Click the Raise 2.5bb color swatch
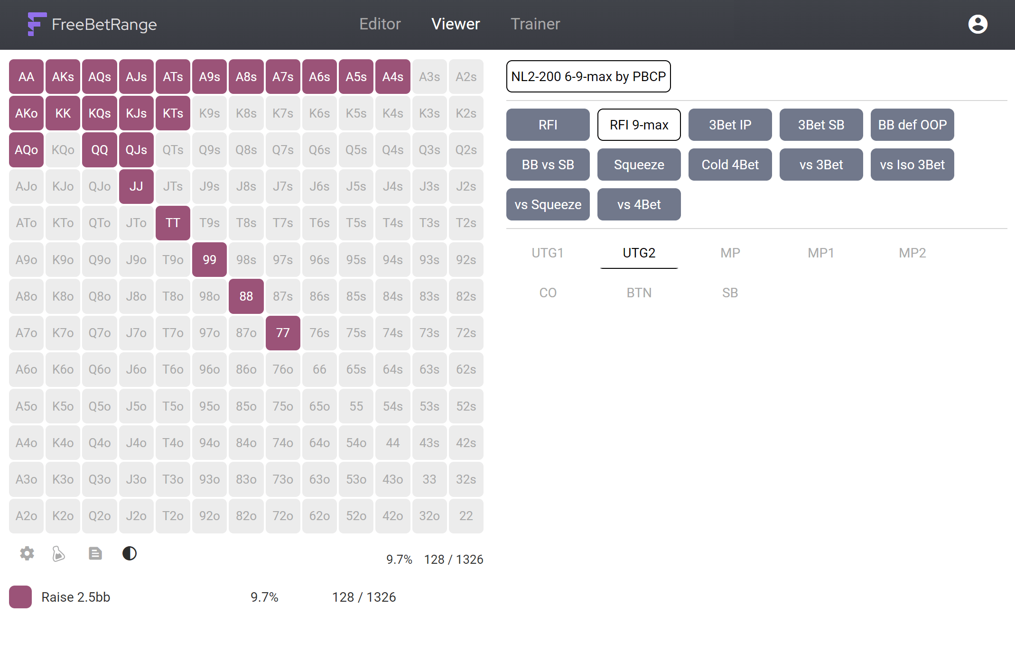Viewport: 1015px width, 651px height. coord(20,597)
